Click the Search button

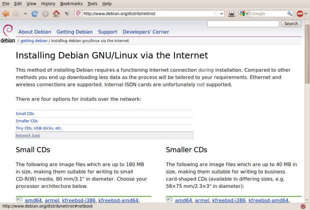click(291, 23)
